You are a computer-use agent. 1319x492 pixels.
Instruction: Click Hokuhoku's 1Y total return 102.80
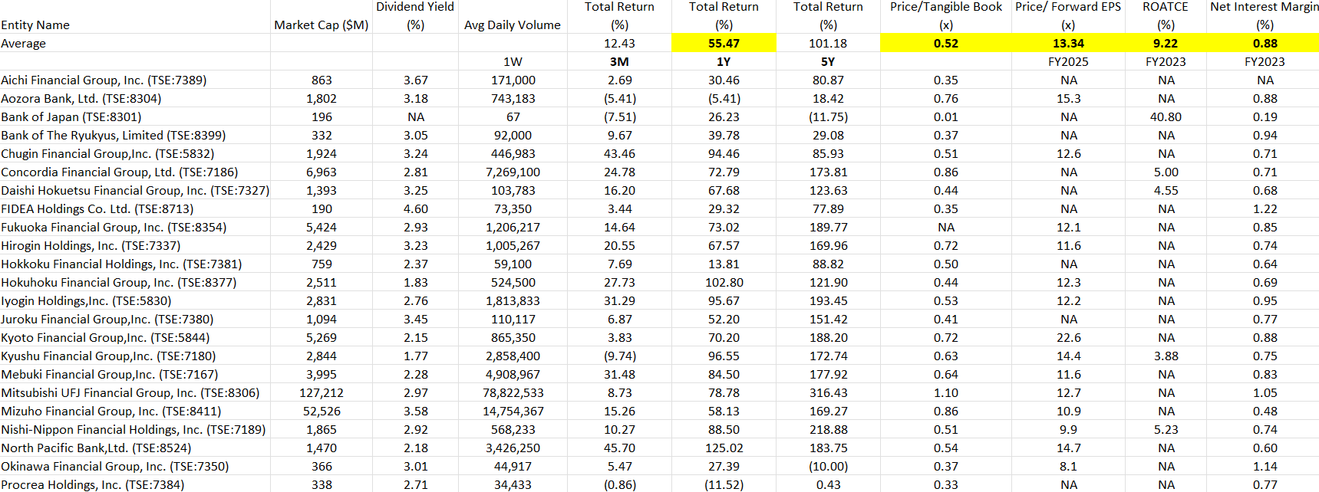724,283
